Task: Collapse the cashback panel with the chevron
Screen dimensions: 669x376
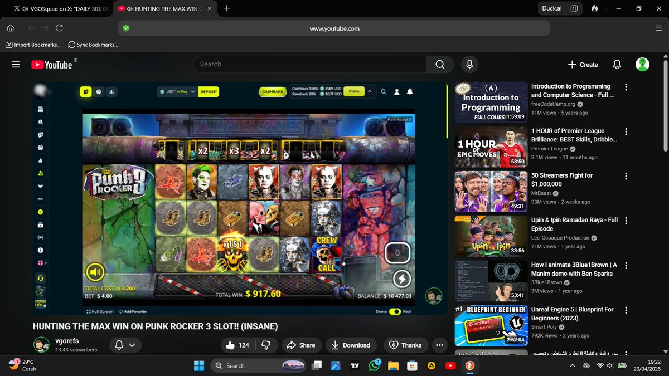Action: (x=369, y=92)
